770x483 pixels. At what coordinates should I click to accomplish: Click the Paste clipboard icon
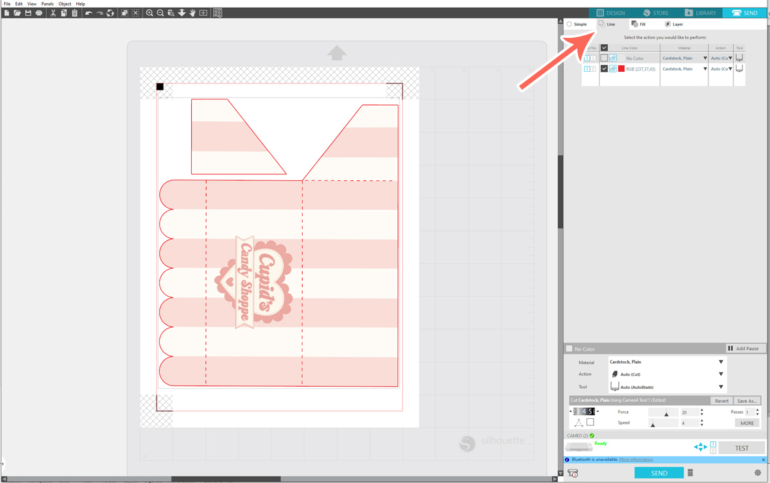point(74,12)
